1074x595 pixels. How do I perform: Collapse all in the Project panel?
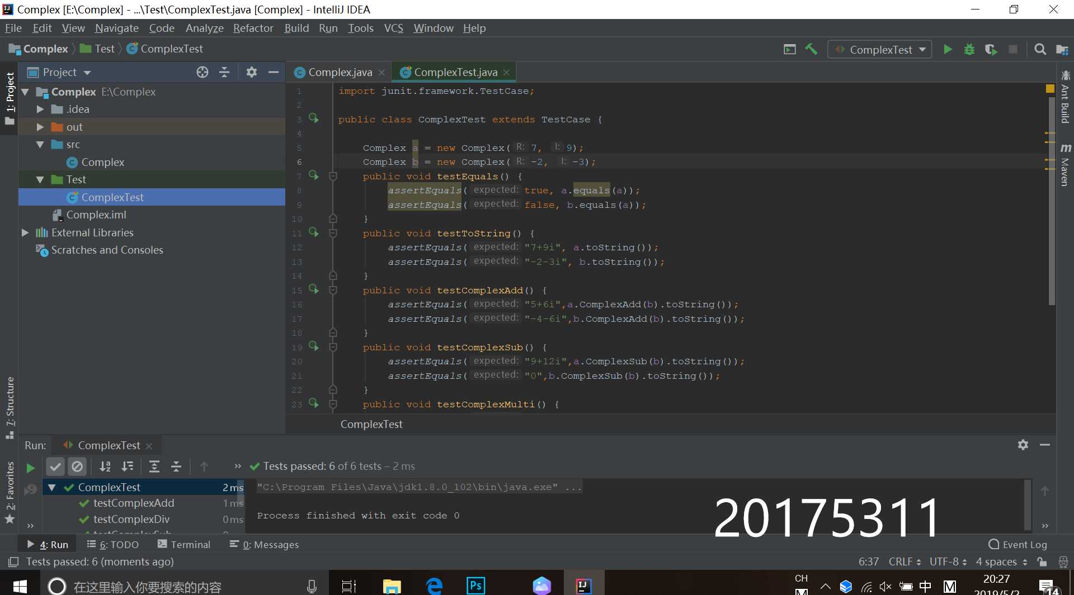coord(224,72)
